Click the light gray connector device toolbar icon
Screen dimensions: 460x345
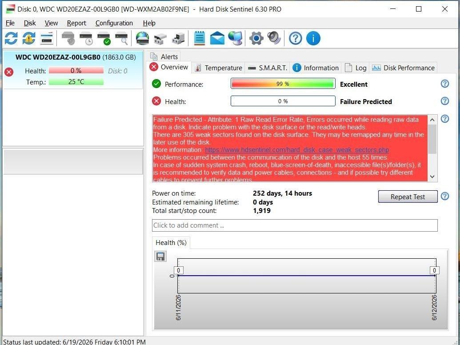160,38
